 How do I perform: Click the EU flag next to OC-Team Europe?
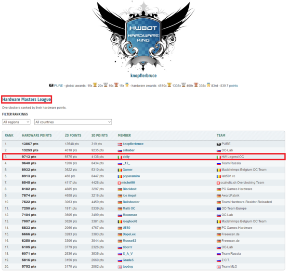click(219, 209)
